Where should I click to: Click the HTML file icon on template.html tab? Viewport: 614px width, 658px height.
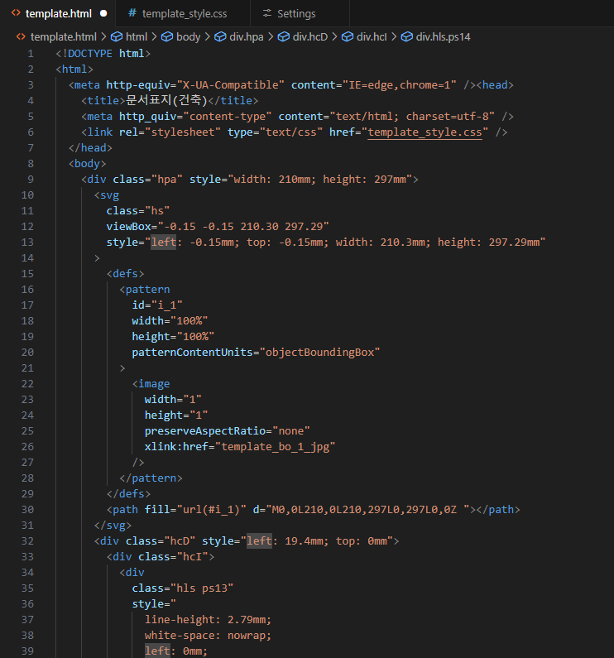pos(16,13)
